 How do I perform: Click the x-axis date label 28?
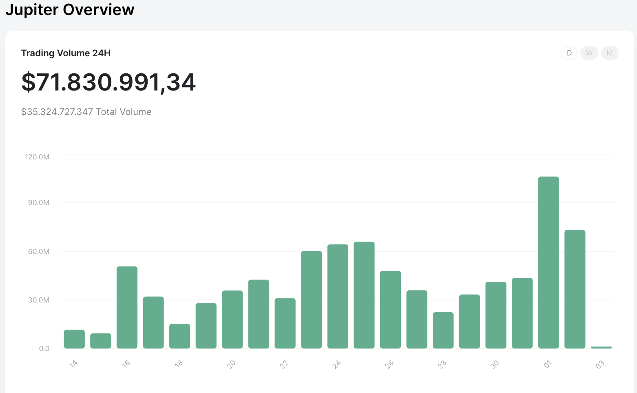(442, 364)
